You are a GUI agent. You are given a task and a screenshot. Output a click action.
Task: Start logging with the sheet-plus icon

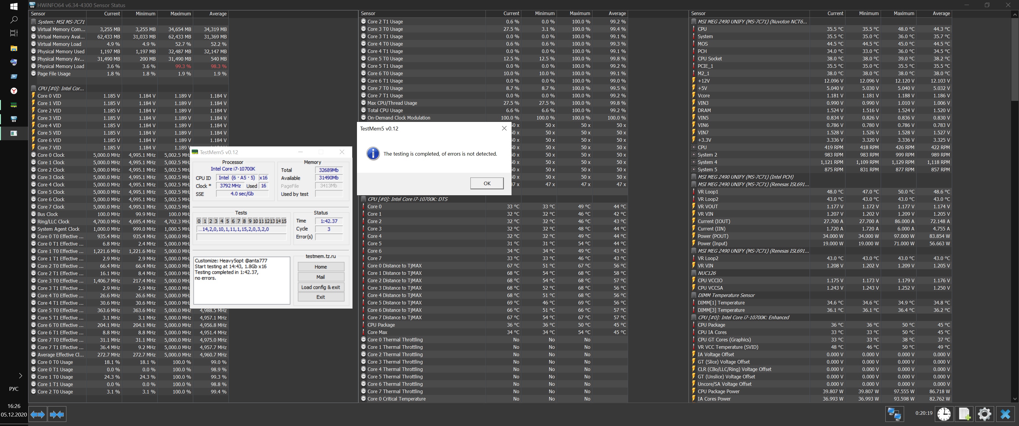964,414
